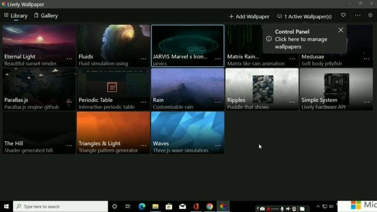
Task: Open options menu for Simple System
Action: (366, 102)
